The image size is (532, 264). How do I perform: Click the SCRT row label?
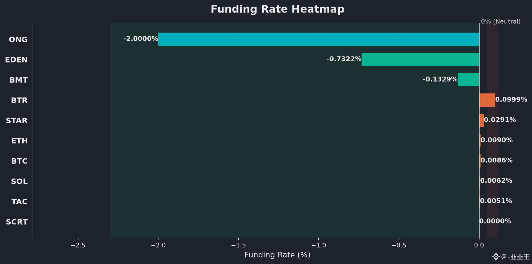pyautogui.click(x=17, y=222)
